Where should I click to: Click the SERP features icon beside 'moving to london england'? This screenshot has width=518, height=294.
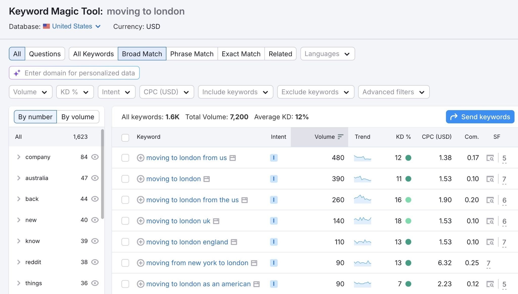(x=233, y=242)
